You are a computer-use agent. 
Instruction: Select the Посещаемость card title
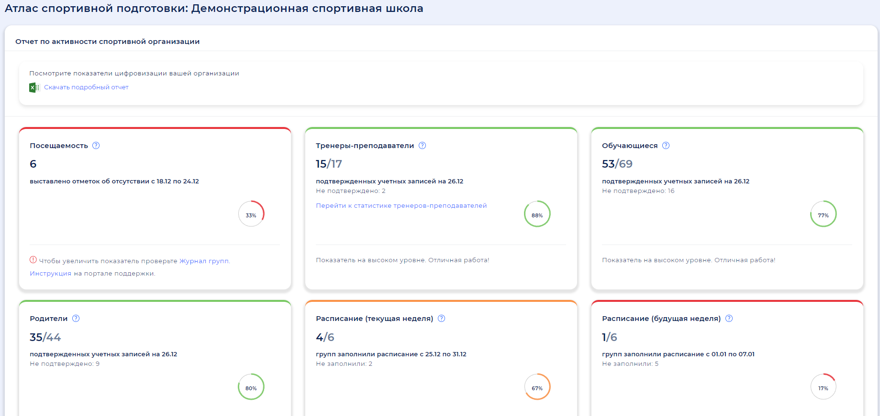(x=59, y=146)
